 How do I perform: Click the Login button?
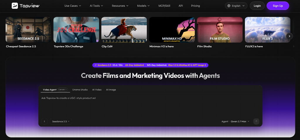[x=257, y=6]
